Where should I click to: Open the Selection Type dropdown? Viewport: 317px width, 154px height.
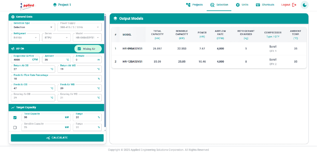click(x=33, y=27)
